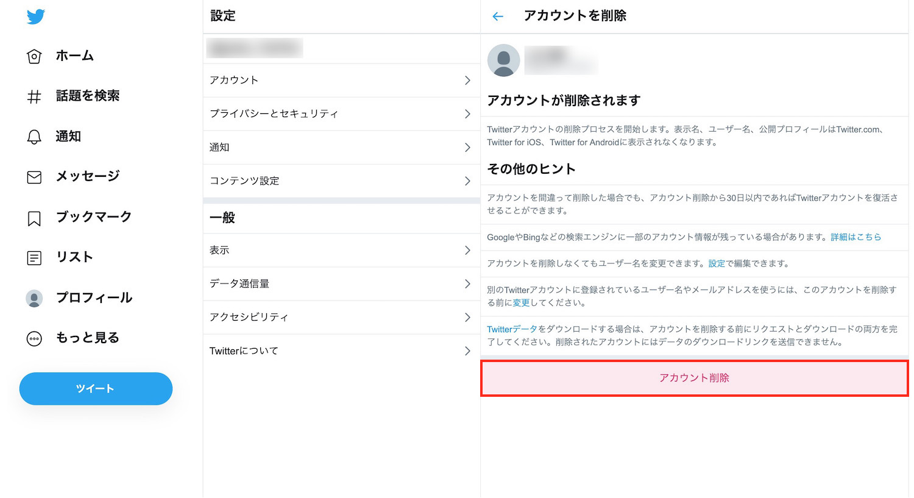914x498 pixels.
Task: Click the リスト list icon
Action: click(x=34, y=258)
